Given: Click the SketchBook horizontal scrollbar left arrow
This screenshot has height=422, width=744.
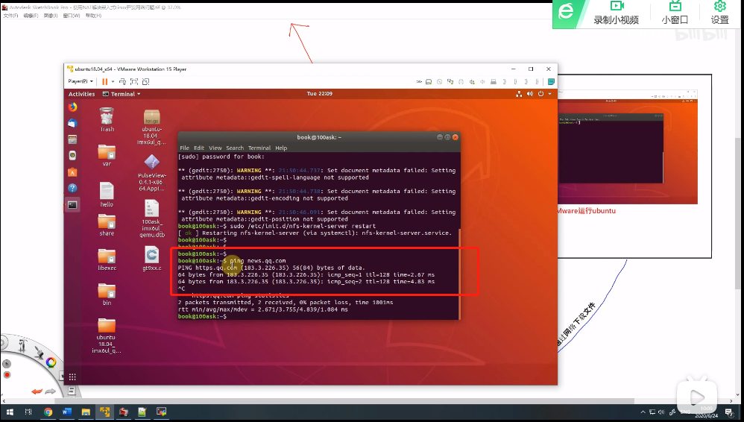Looking at the screenshot, I should 4,400.
